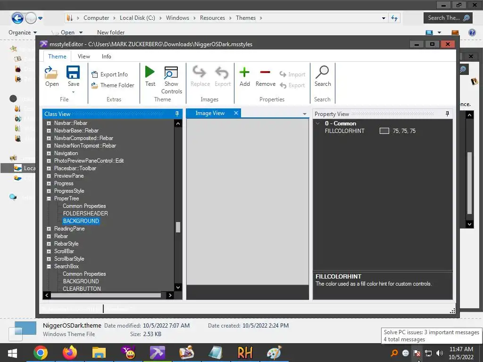
Task: Click Class View scroll down arrow
Action: click(178, 288)
